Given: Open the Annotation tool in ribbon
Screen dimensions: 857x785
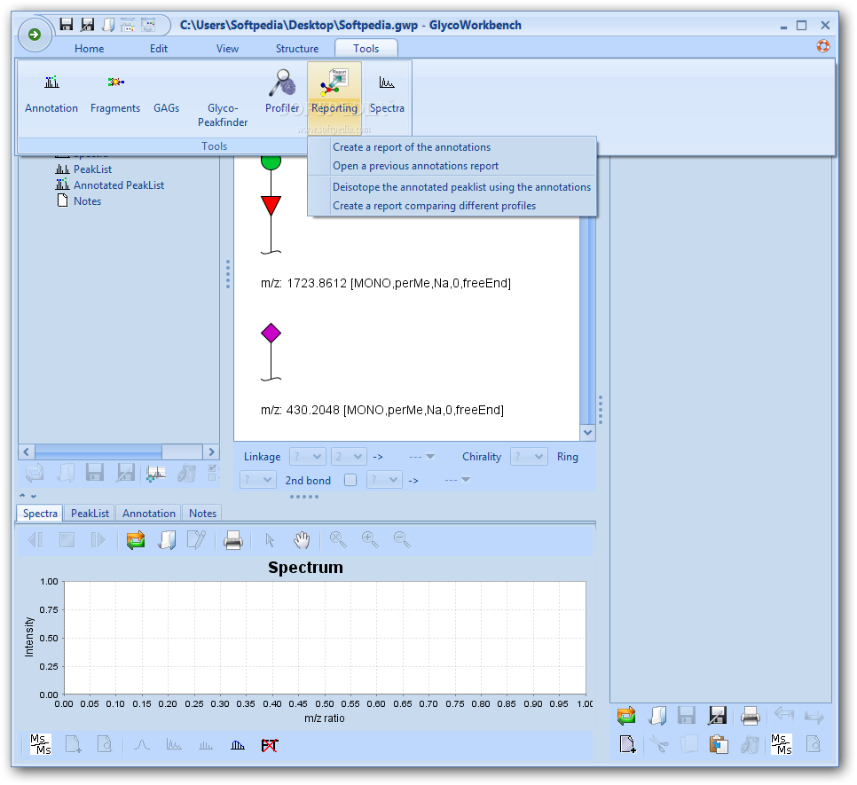Looking at the screenshot, I should [51, 94].
